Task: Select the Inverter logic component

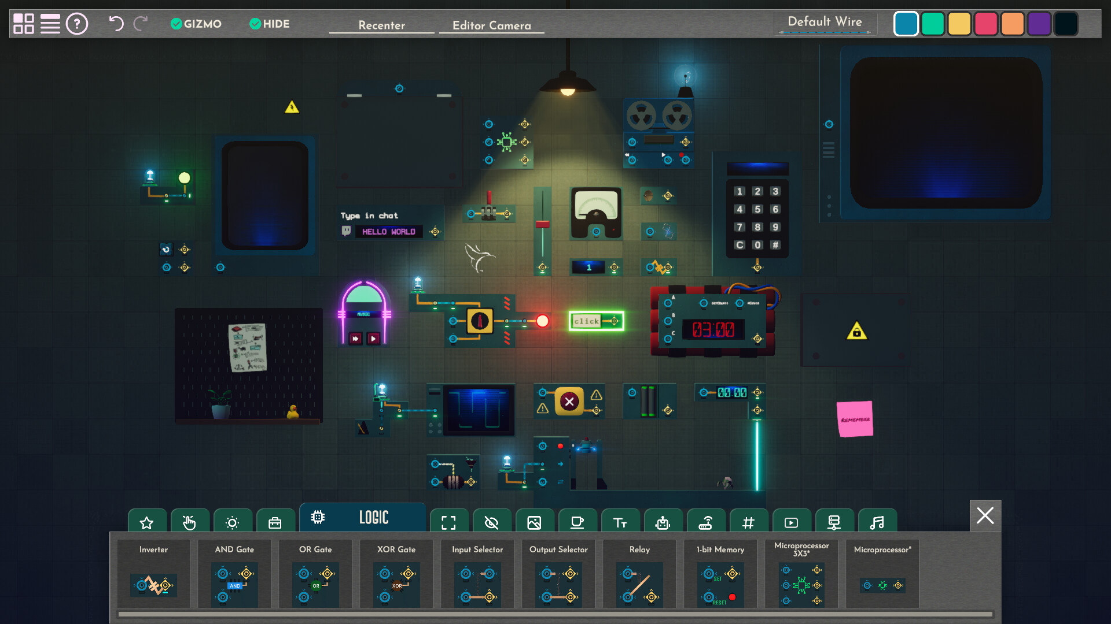Action: (x=153, y=584)
